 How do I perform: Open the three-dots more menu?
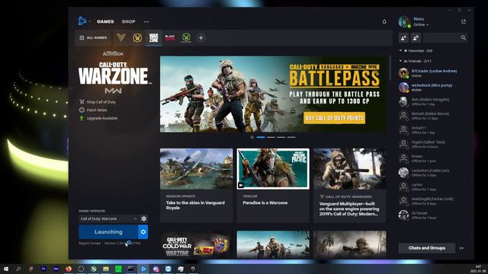point(146,21)
